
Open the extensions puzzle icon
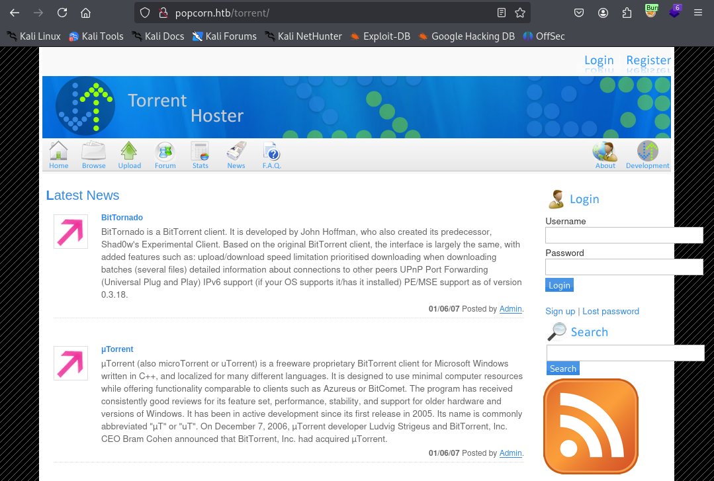click(627, 13)
